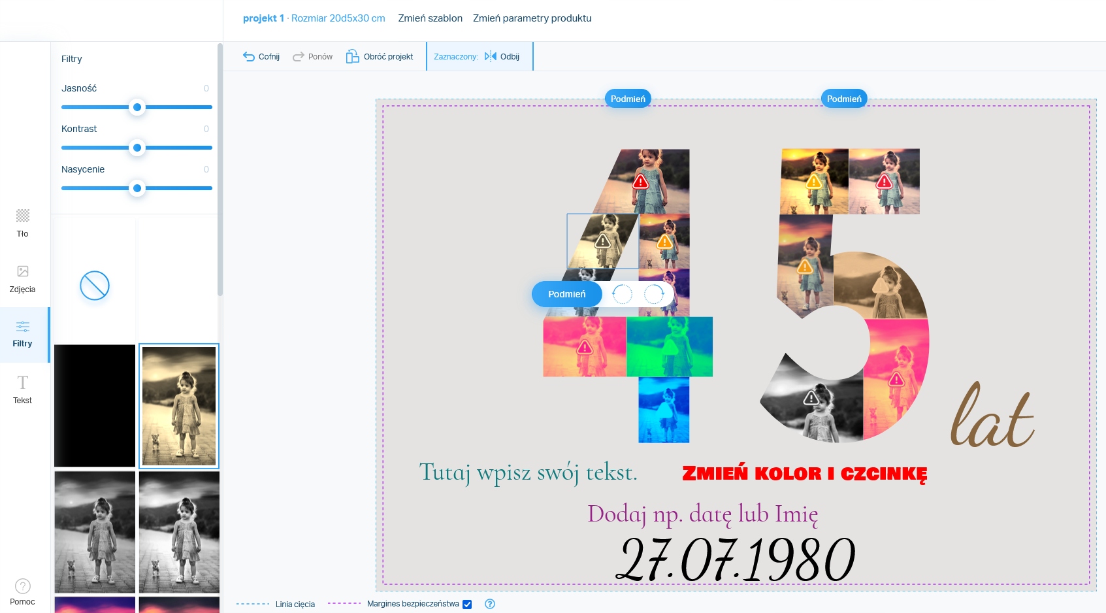Open the Tło background panel
Viewport: 1106px width, 613px height.
pos(22,224)
